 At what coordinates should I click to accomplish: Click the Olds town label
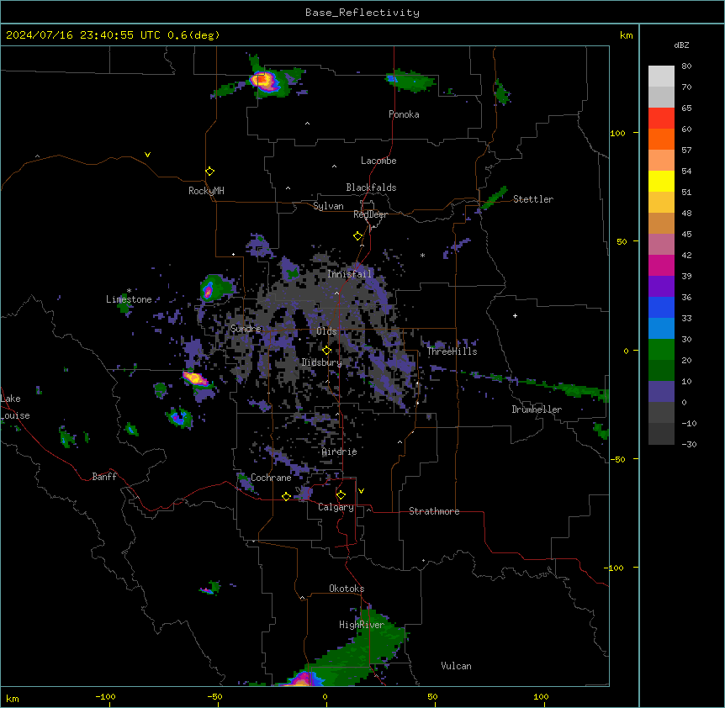click(326, 331)
